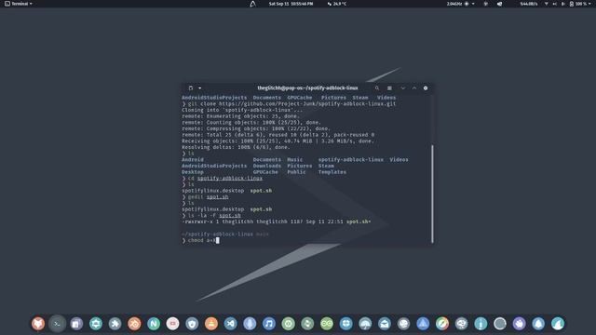Click the network speed indicator in top bar
This screenshot has width=596, height=335.
(529, 4)
